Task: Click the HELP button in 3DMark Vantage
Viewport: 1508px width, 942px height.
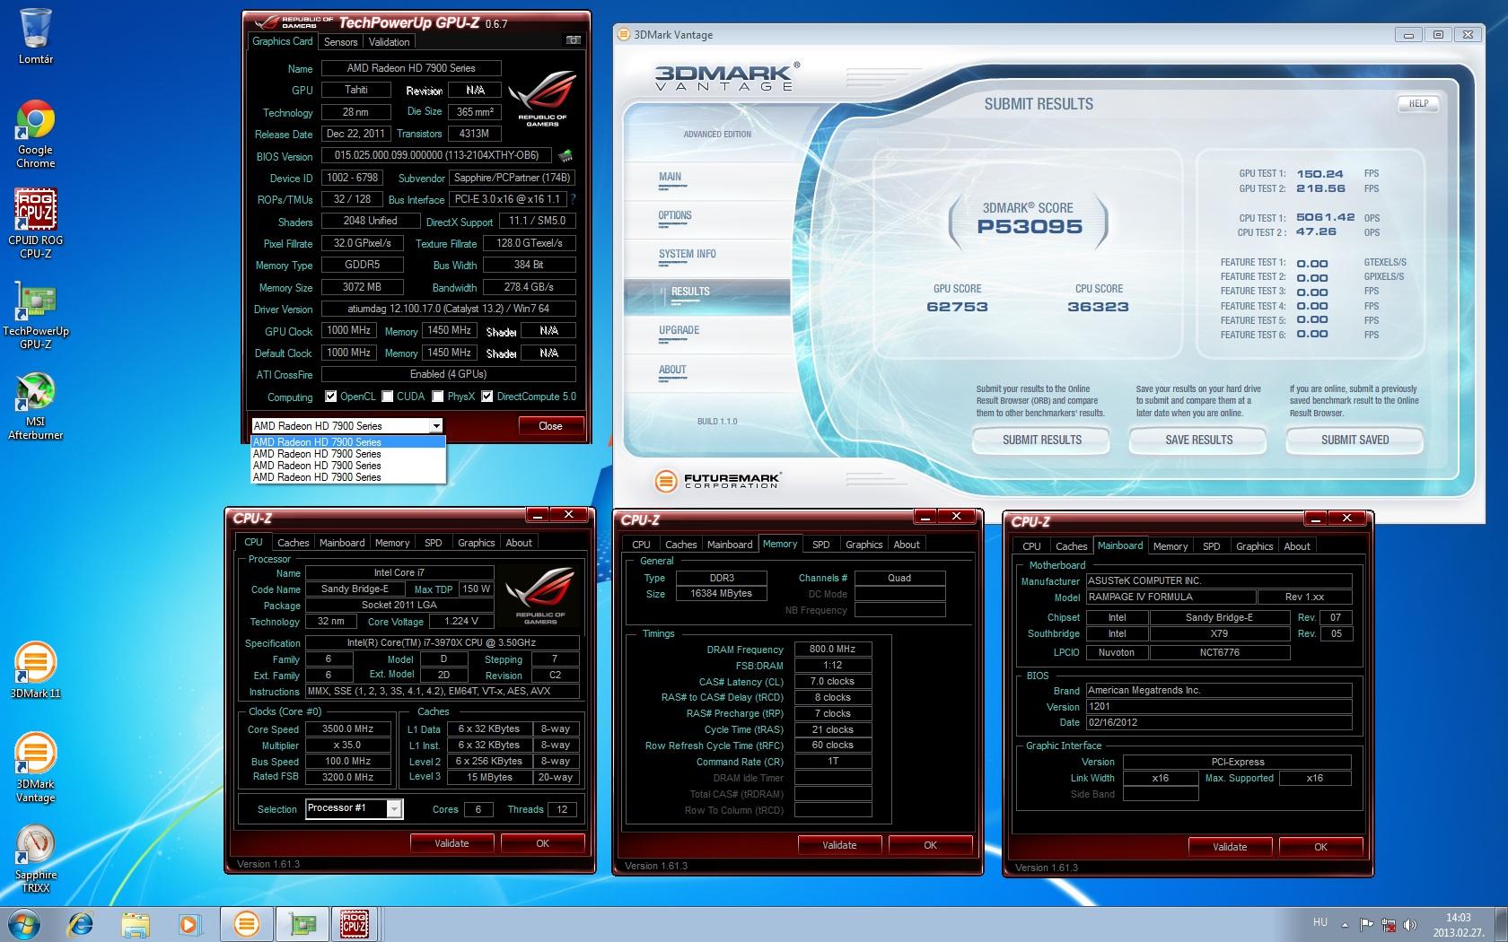Action: point(1418,103)
